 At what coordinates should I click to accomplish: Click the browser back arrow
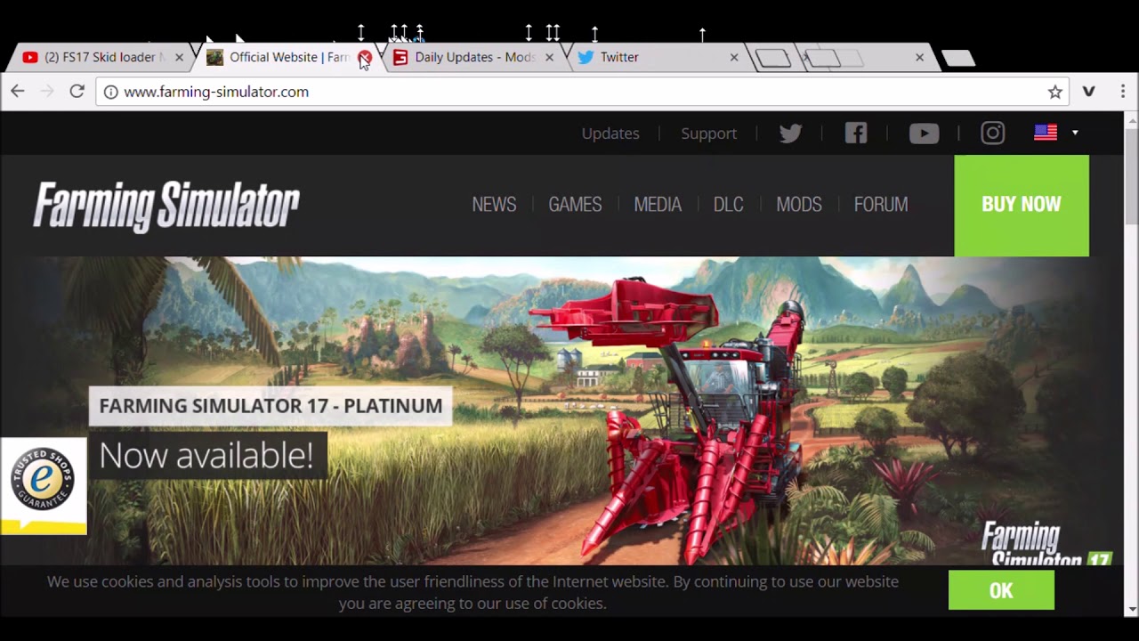[18, 91]
